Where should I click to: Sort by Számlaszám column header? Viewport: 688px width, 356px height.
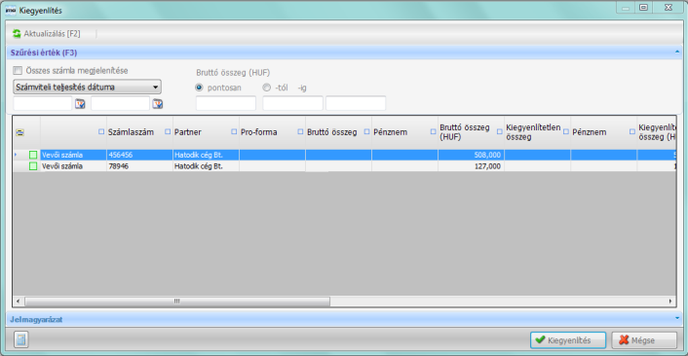(131, 132)
